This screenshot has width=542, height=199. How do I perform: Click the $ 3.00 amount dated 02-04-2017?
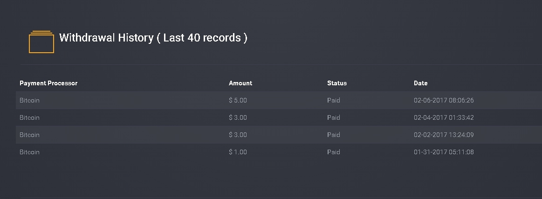(x=238, y=117)
